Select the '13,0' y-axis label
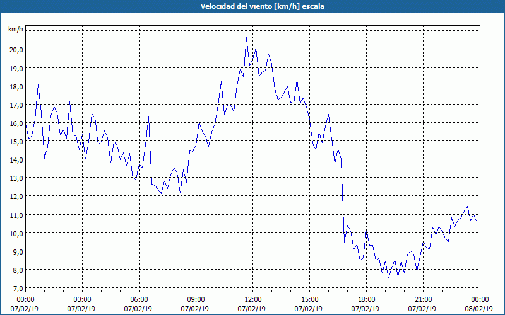505x315 pixels. (16, 178)
